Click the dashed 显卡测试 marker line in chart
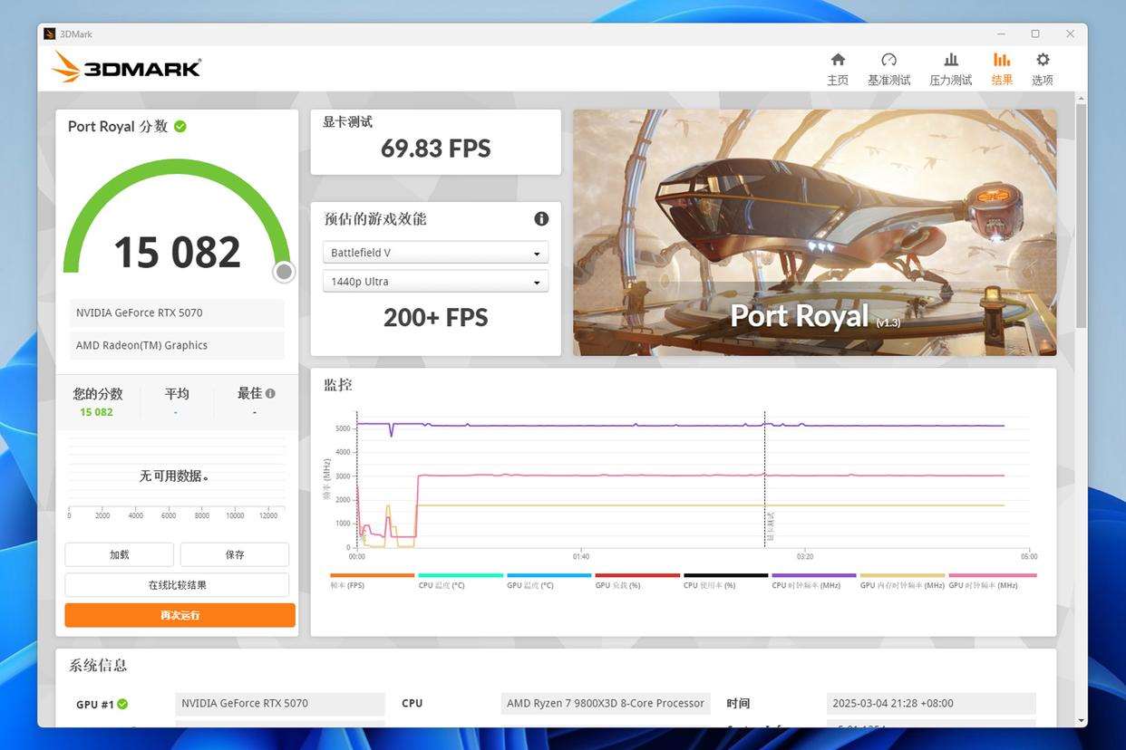The width and height of the screenshot is (1126, 750). pos(764,480)
